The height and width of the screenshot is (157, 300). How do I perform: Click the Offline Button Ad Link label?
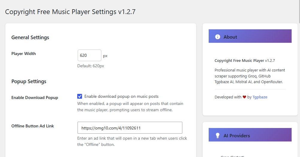[33, 126]
